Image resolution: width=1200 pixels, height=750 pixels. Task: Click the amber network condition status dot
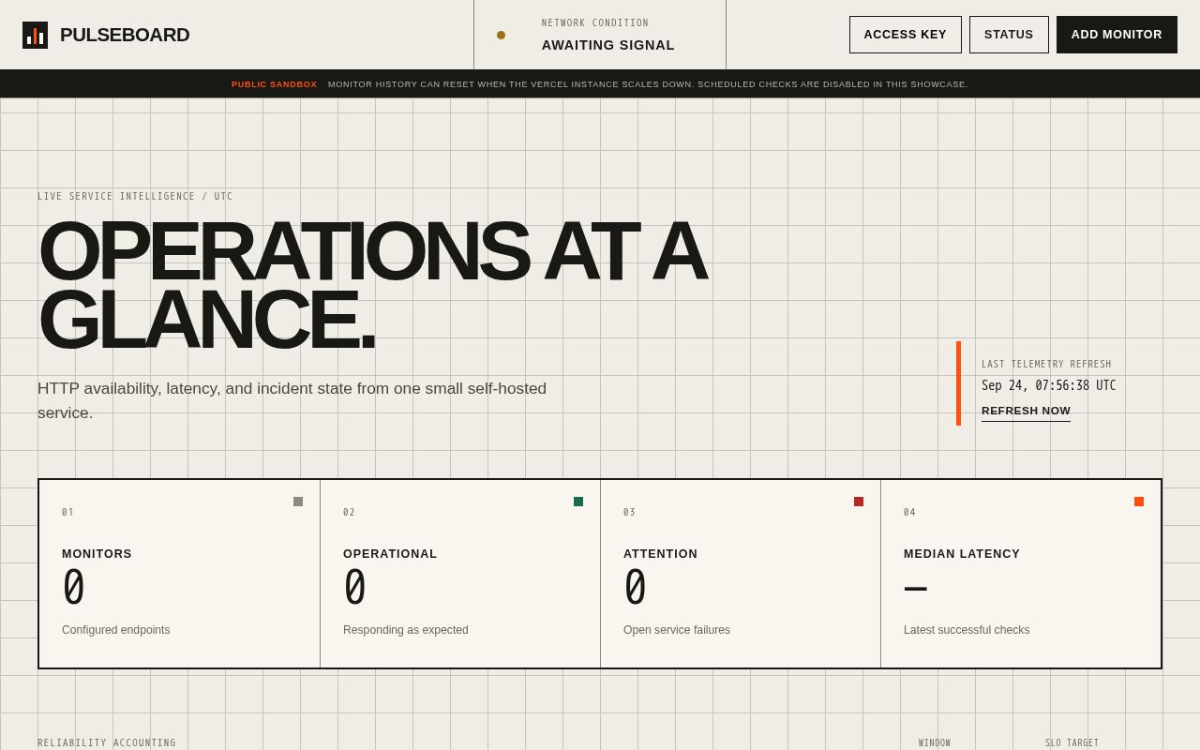[501, 35]
